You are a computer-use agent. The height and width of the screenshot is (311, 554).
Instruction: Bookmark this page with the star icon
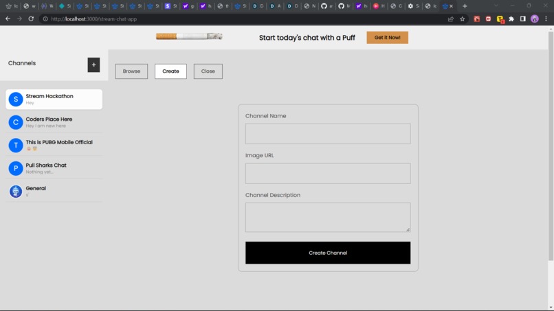pos(462,19)
